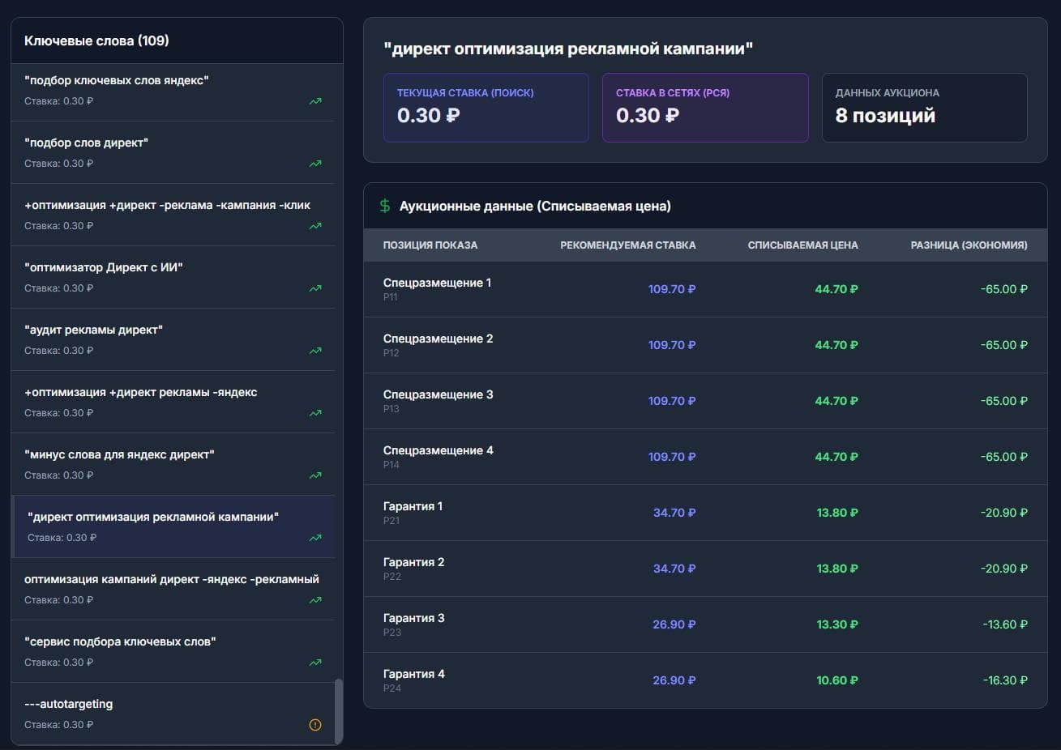This screenshot has width=1061, height=750.
Task: Click trend icon for "директ оптимизация рекламной кампании" keyword
Action: (315, 538)
